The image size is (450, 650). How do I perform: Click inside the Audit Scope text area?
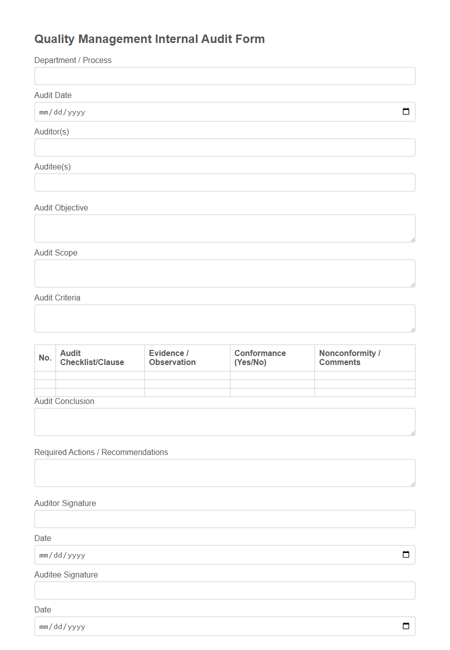click(x=224, y=272)
